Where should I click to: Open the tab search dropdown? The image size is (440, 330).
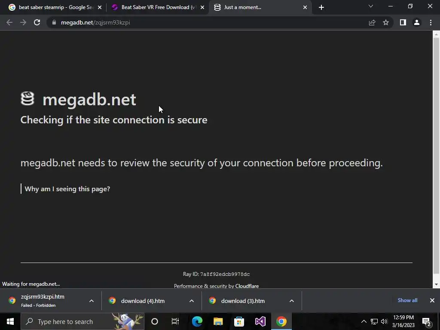[371, 6]
